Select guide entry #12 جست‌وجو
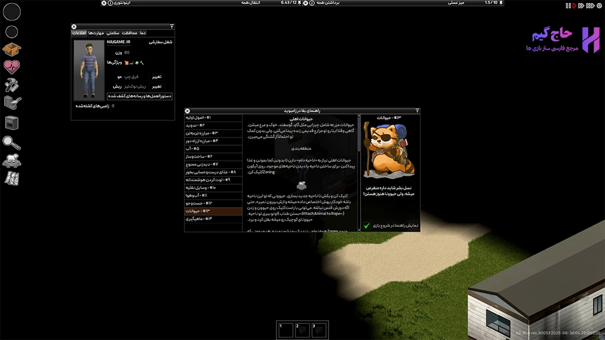Viewport: 605px width, 340px height. click(x=213, y=203)
